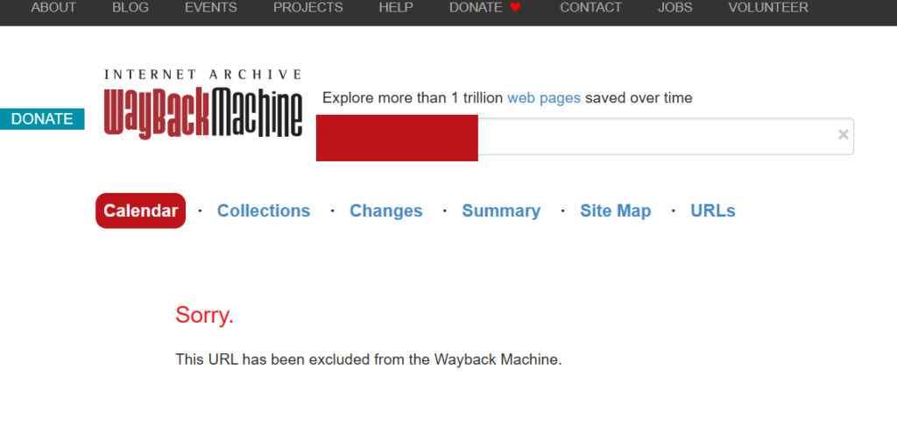Switch to the Summary tab

point(501,210)
